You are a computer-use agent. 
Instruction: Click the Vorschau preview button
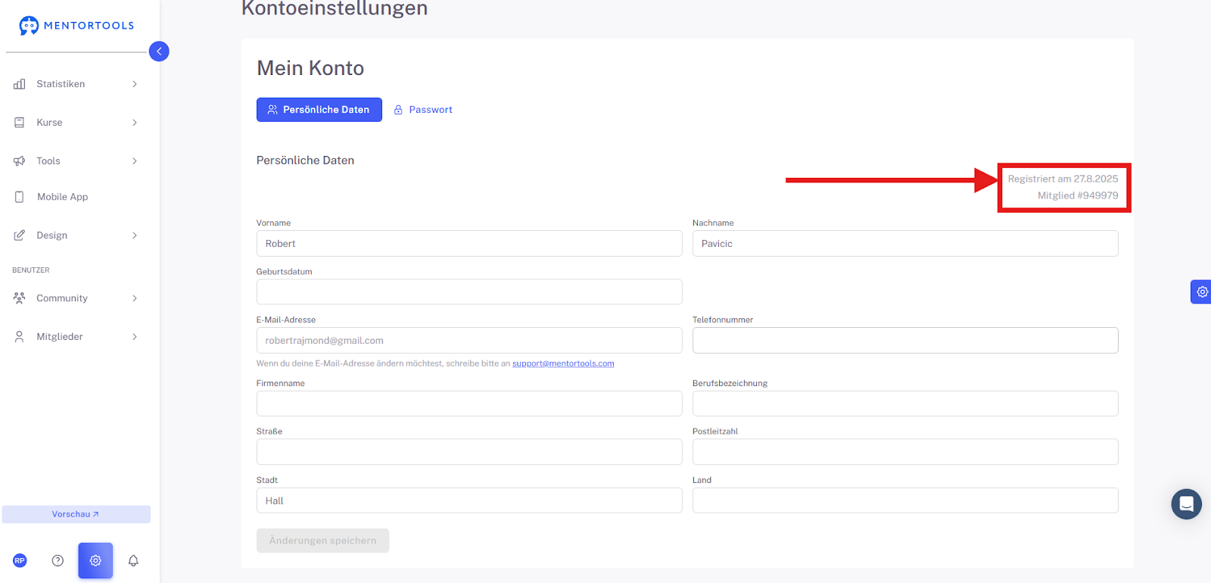pyautogui.click(x=76, y=514)
